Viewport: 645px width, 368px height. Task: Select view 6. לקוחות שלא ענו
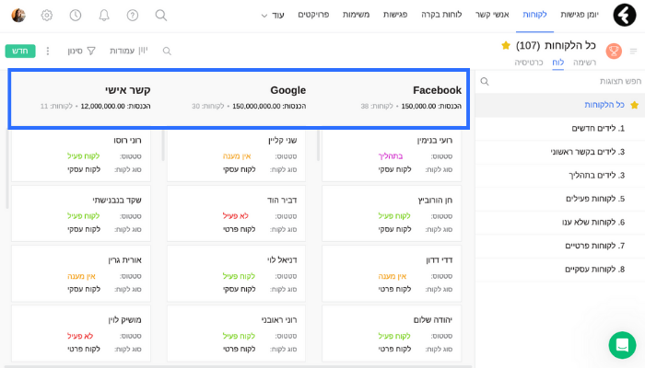coord(560,223)
